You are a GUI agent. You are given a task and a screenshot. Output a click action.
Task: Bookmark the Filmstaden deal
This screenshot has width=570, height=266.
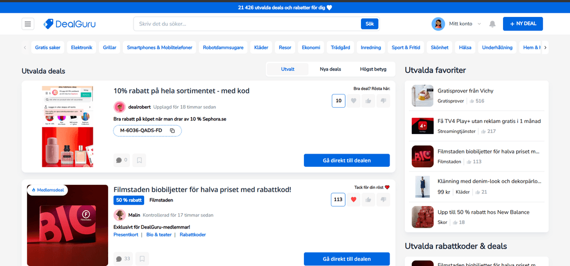142,259
